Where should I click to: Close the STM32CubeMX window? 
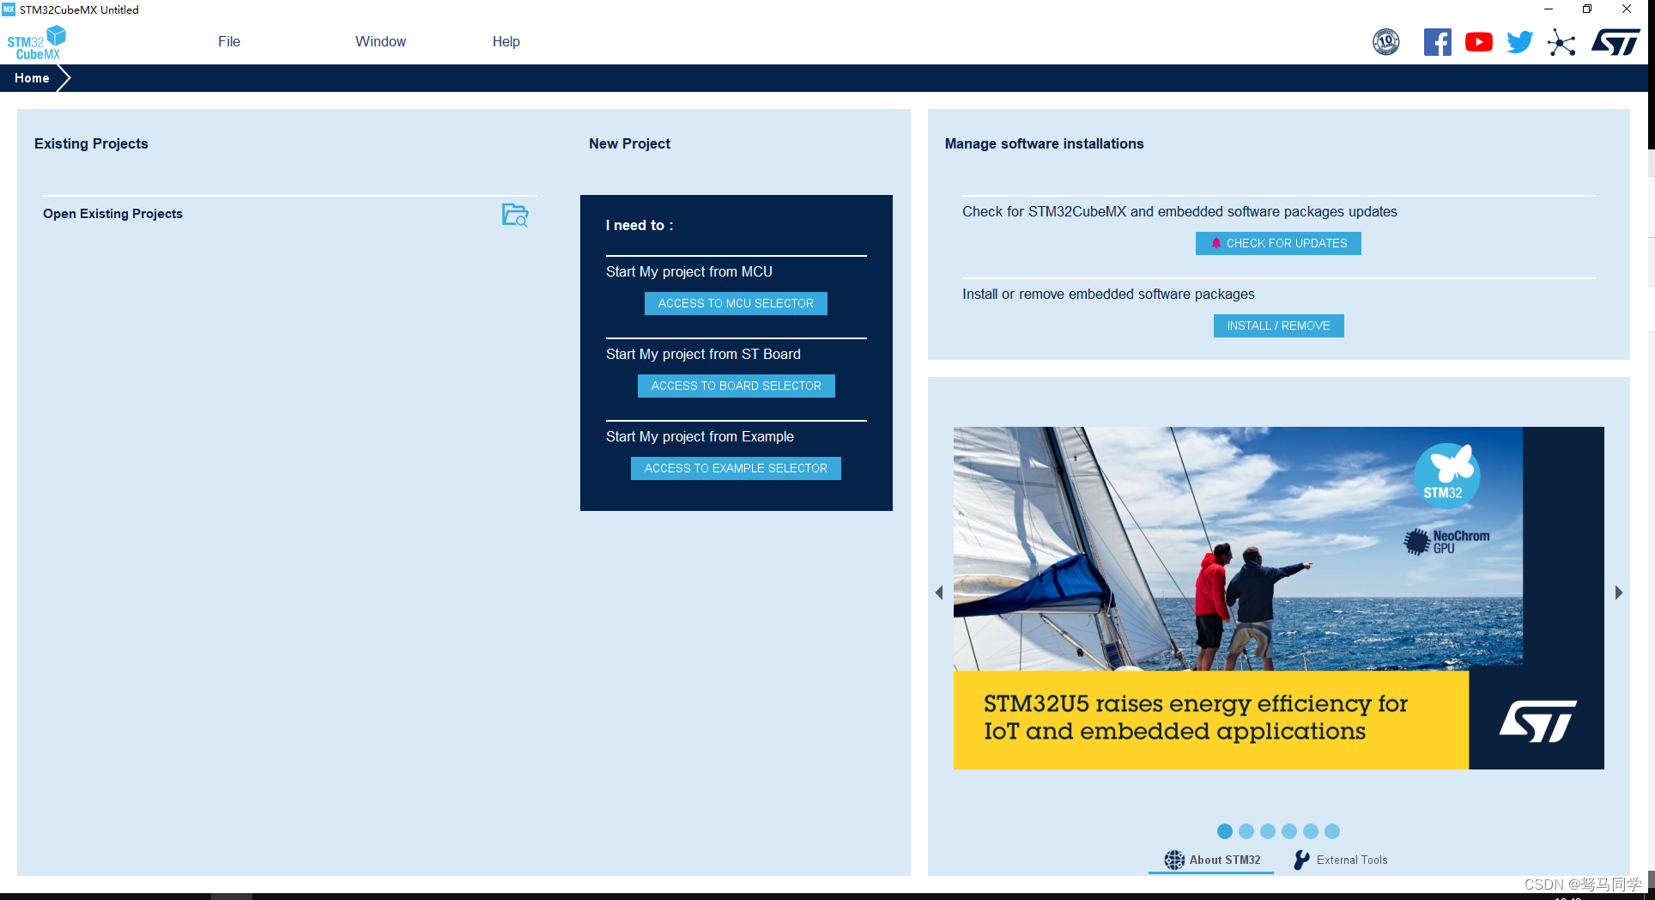[x=1627, y=9]
